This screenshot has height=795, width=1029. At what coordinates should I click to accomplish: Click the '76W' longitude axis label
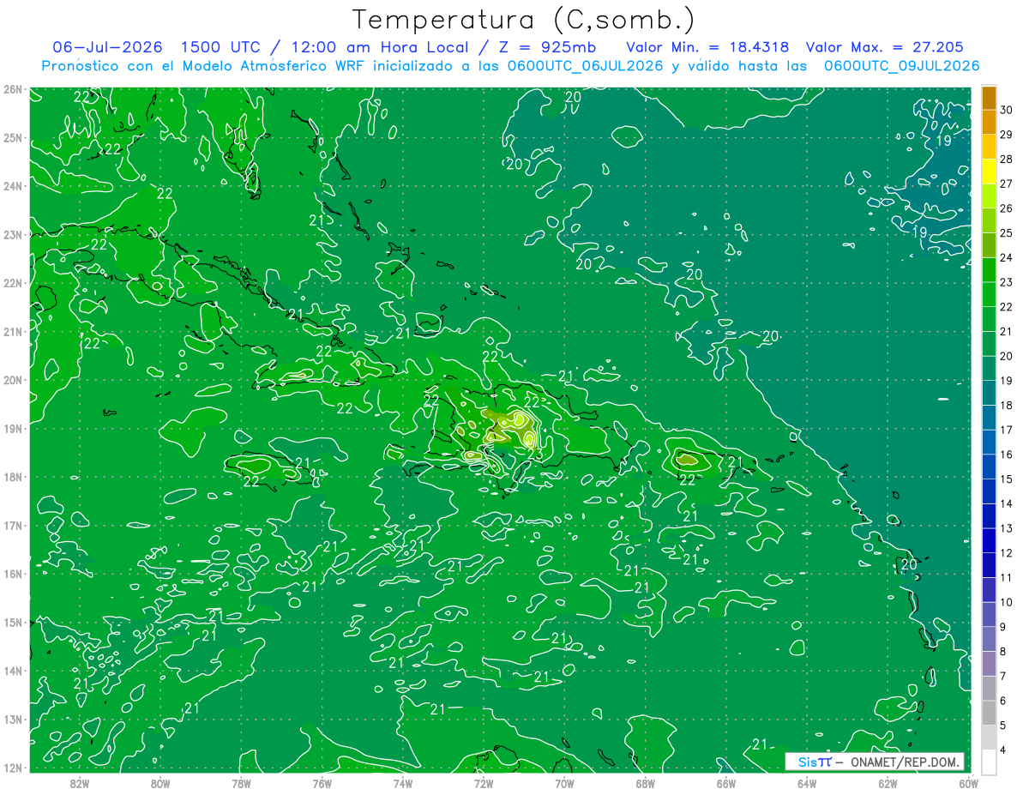pyautogui.click(x=322, y=783)
